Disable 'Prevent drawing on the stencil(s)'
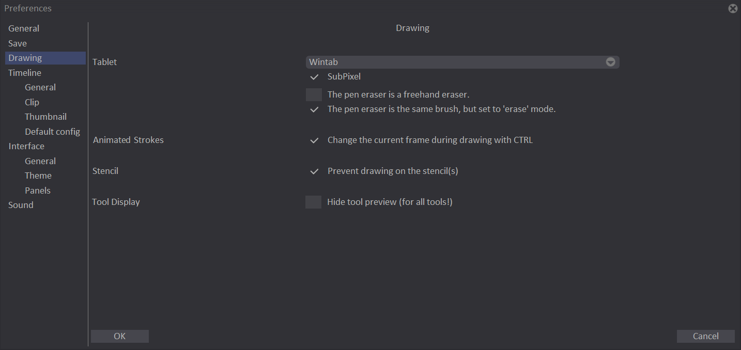Screen dimensions: 741x350 (314, 171)
